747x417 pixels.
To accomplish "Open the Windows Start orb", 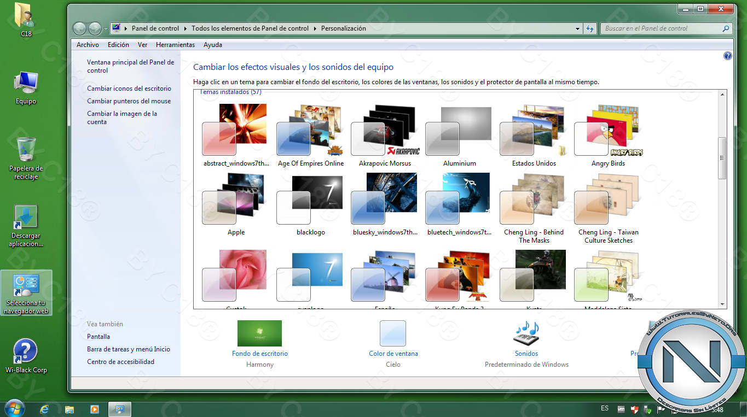I will [x=14, y=408].
